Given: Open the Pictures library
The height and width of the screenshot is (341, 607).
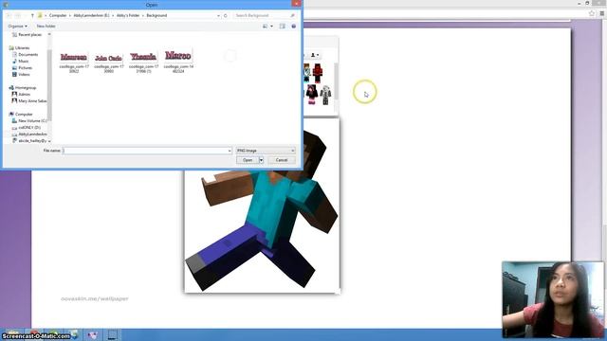Looking at the screenshot, I should click(x=23, y=67).
